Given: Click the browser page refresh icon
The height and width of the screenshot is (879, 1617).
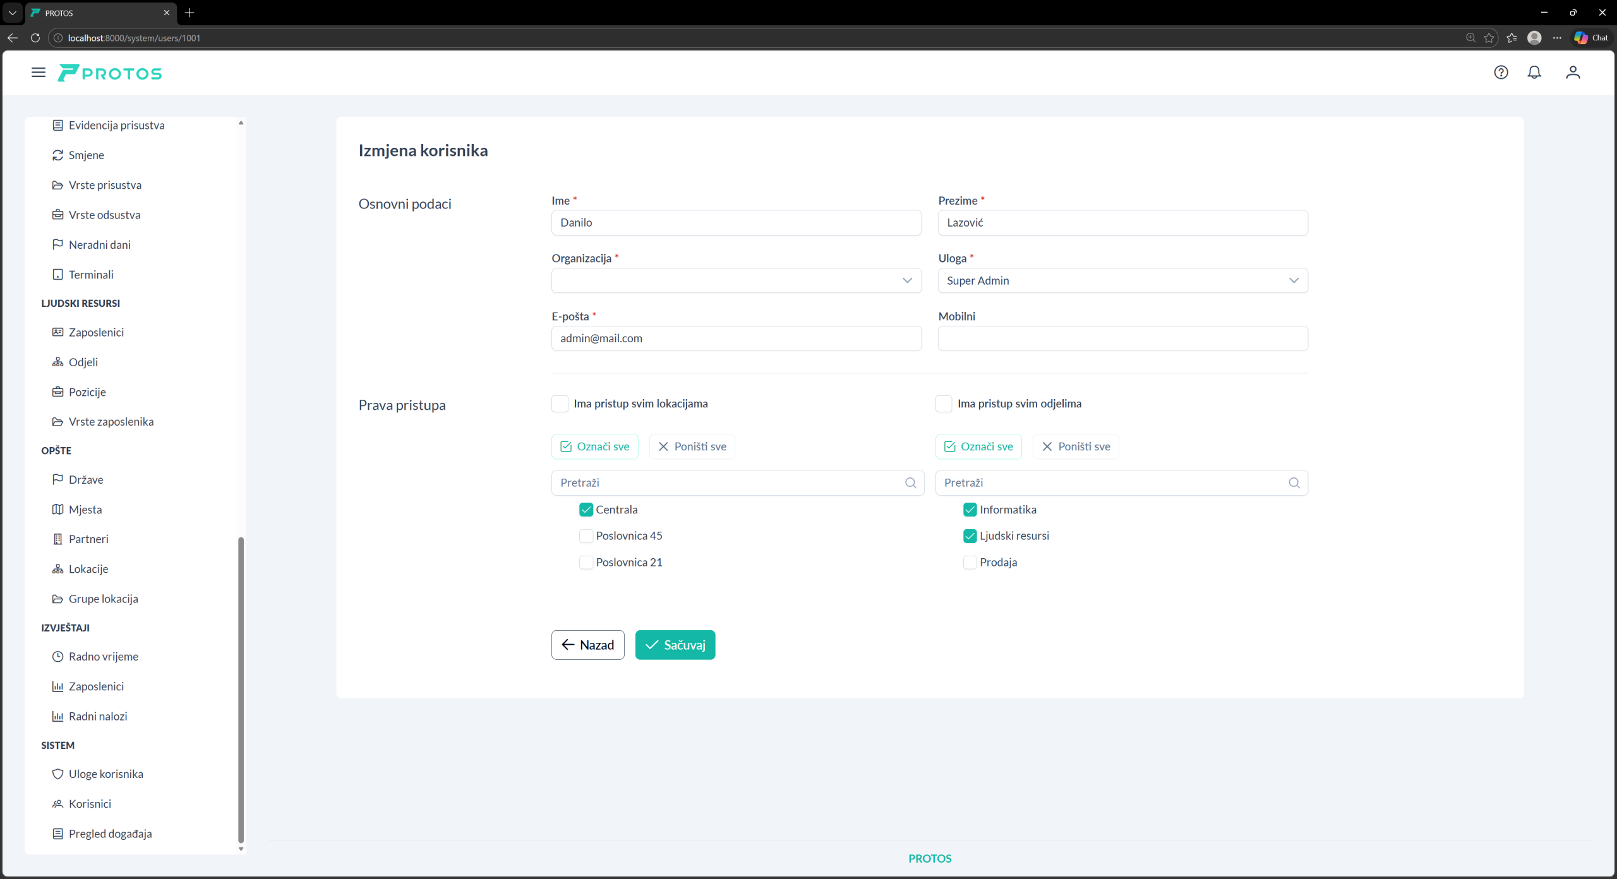Looking at the screenshot, I should click(35, 38).
